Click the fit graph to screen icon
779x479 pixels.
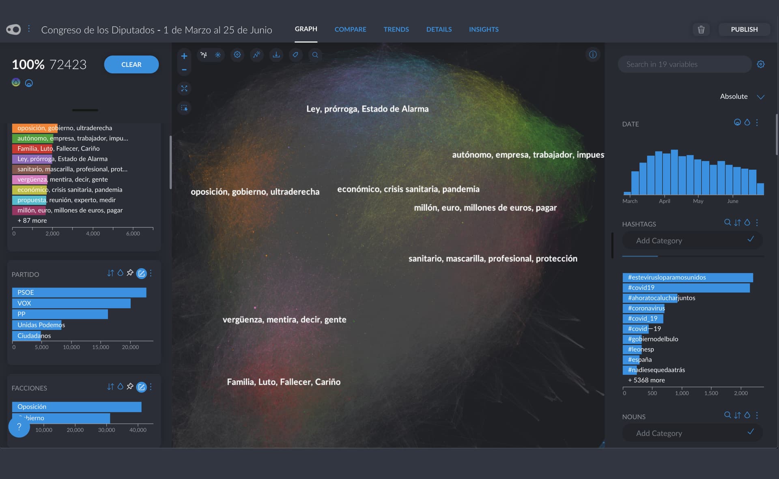coord(184,88)
